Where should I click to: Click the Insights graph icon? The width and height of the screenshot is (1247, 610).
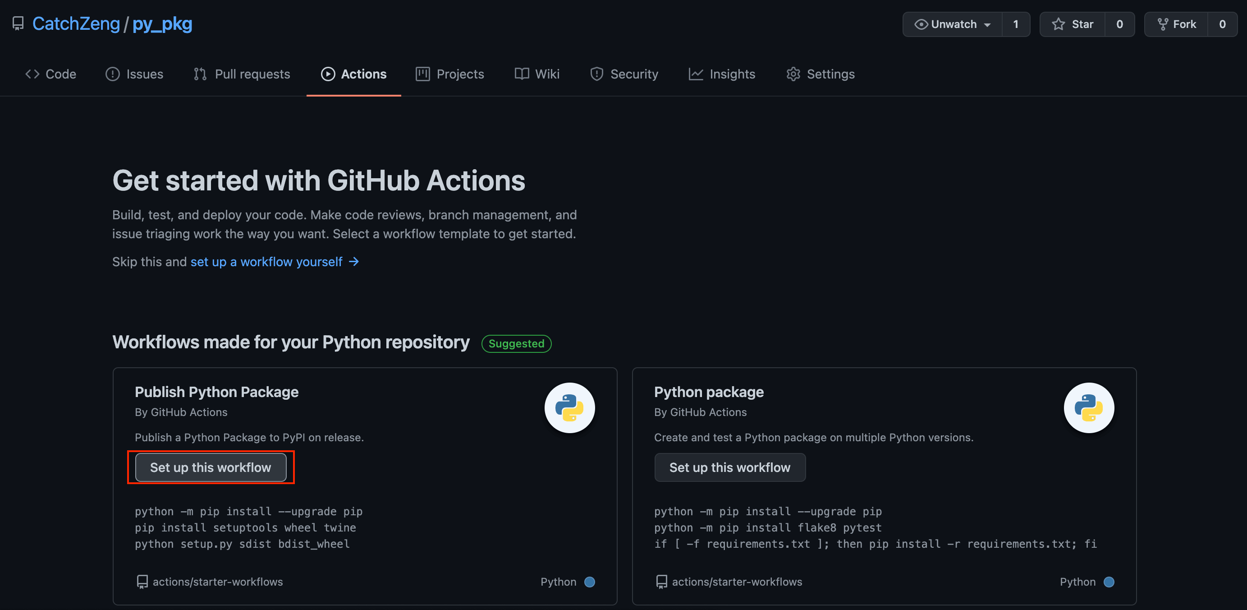point(696,74)
